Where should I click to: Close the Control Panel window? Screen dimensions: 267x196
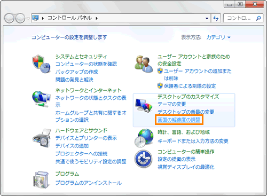pyautogui.click(x=255, y=4)
